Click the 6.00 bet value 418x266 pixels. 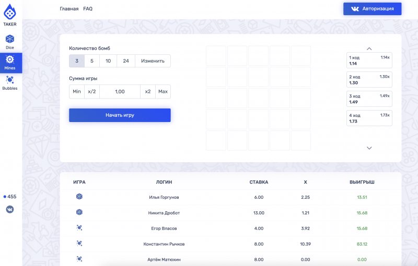click(259, 197)
